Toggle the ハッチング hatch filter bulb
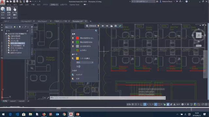Image resolution: width=209 pixels, height=117 pixels. point(73,75)
